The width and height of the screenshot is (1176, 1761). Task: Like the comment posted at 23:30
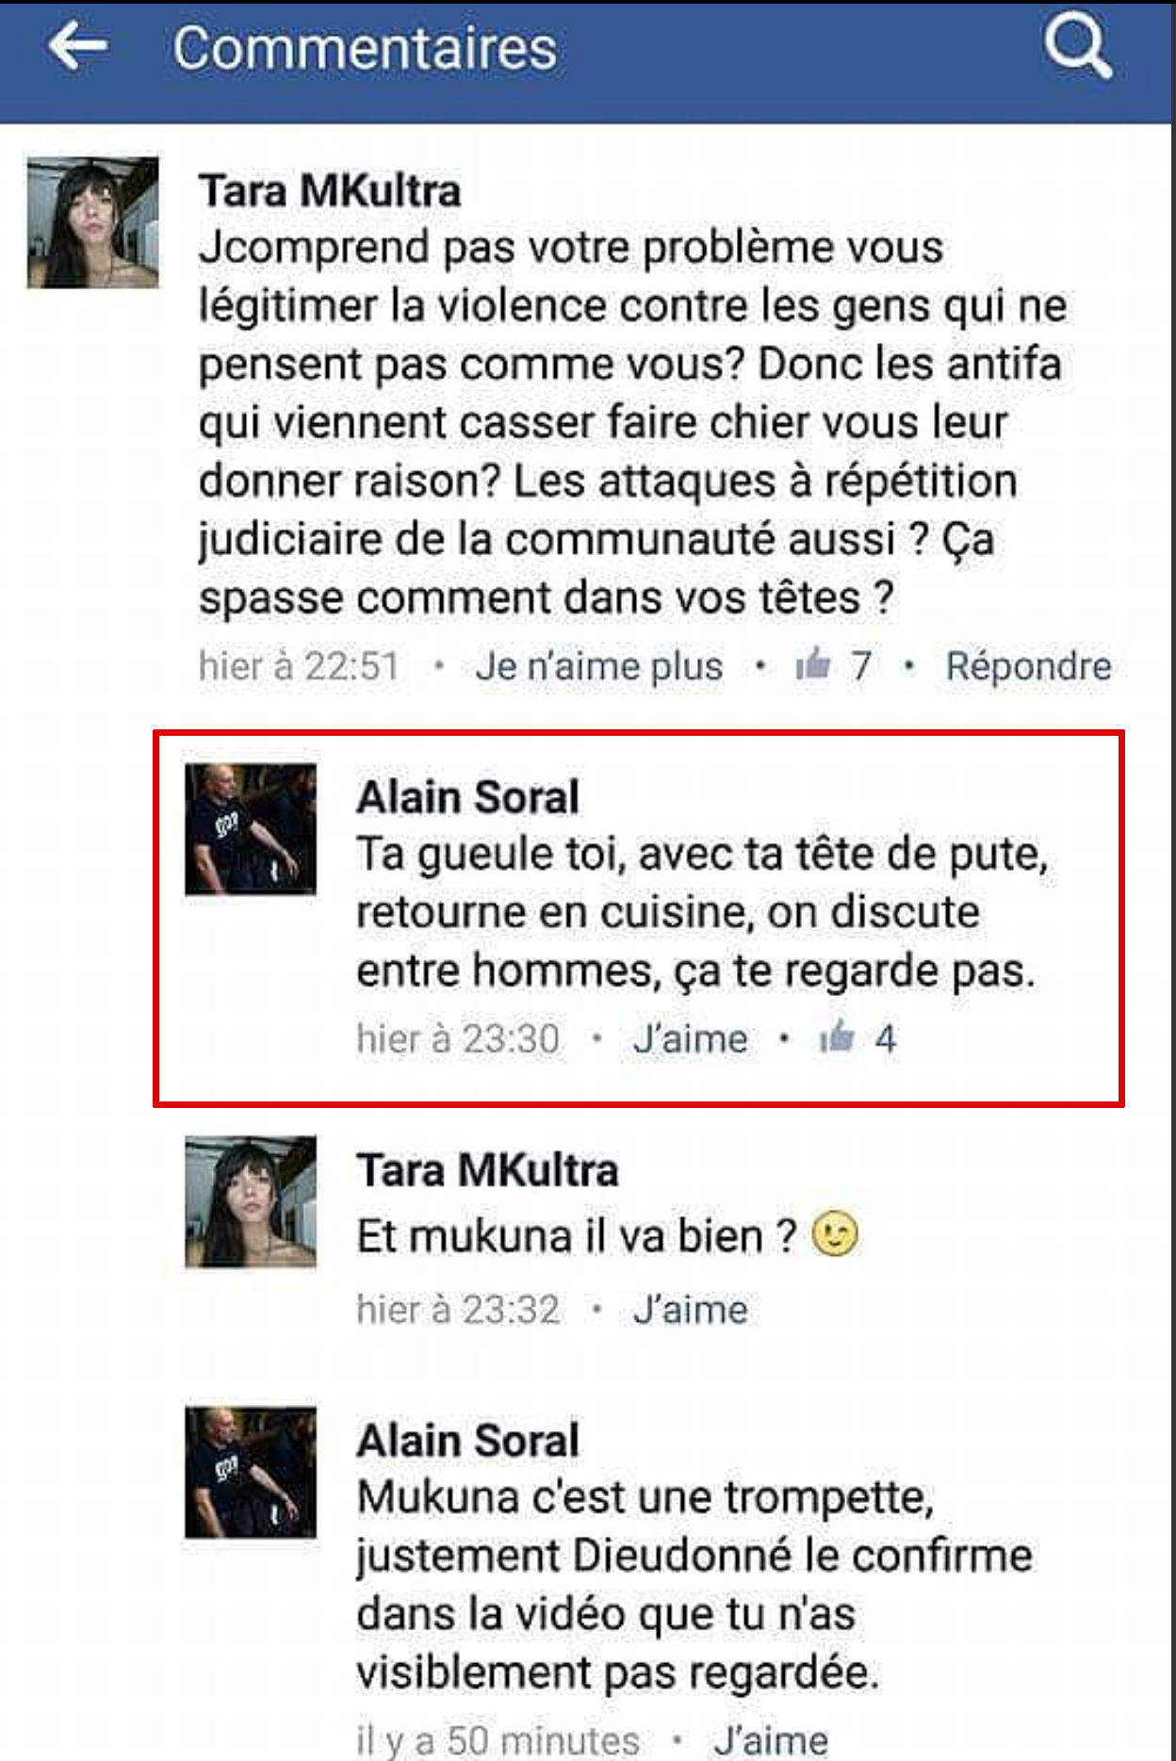(x=691, y=1038)
